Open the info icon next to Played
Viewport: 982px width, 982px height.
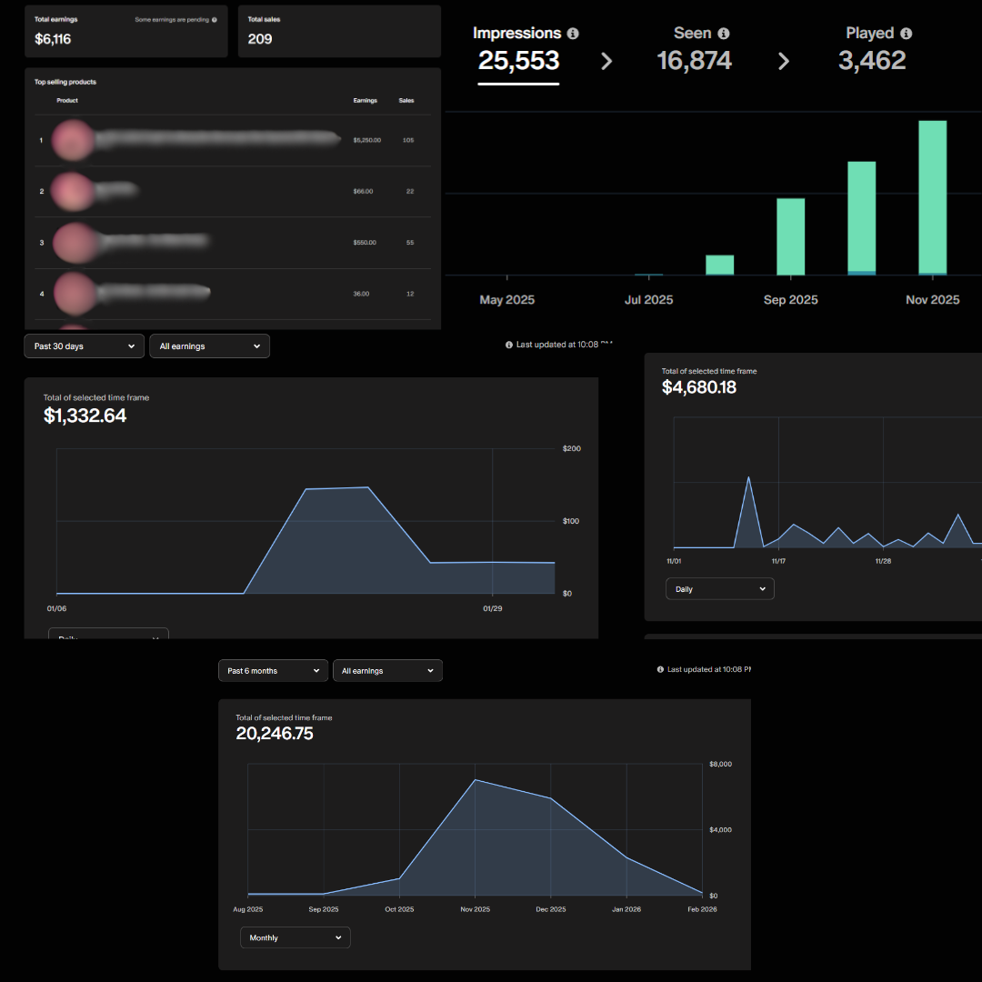[907, 34]
